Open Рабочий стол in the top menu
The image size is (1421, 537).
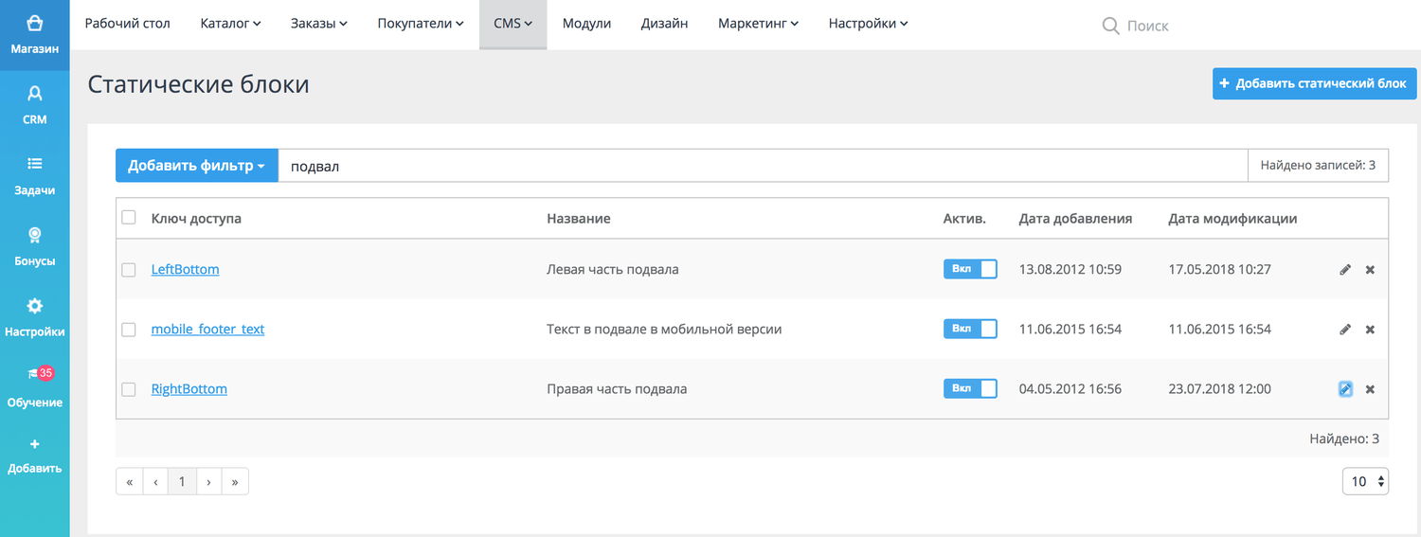128,24
